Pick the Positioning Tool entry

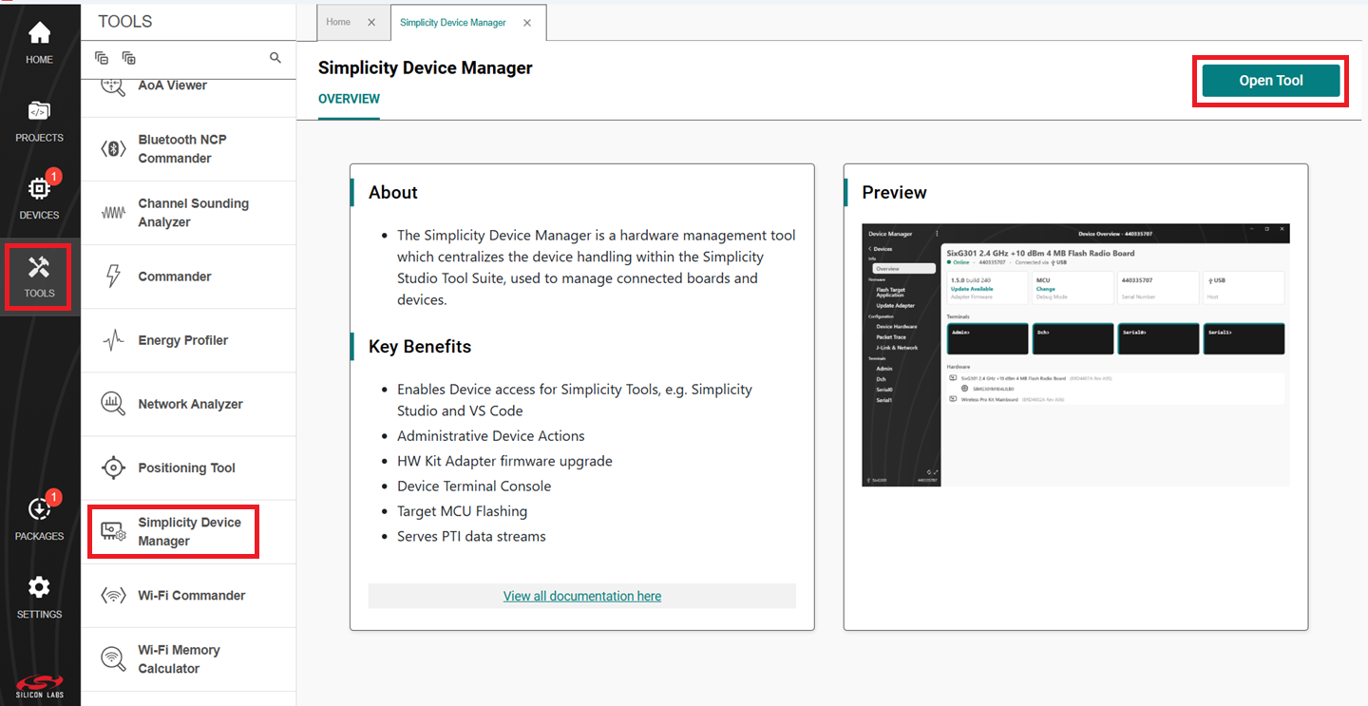coord(186,467)
